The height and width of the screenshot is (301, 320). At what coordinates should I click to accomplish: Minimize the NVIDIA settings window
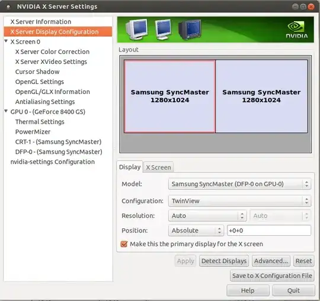coord(295,7)
